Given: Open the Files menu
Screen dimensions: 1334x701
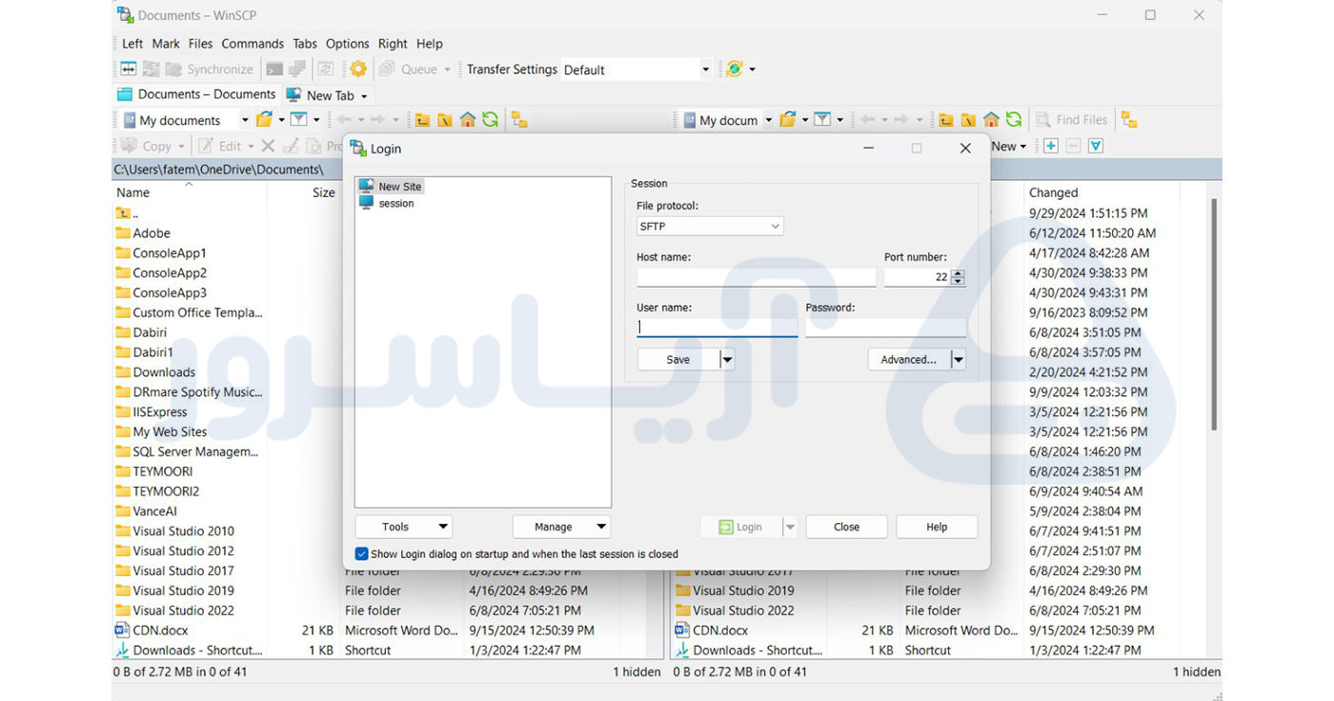Looking at the screenshot, I should click(200, 44).
